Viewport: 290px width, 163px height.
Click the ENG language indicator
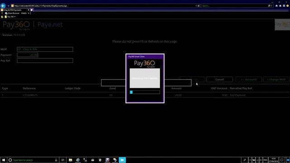pyautogui.click(x=266, y=160)
